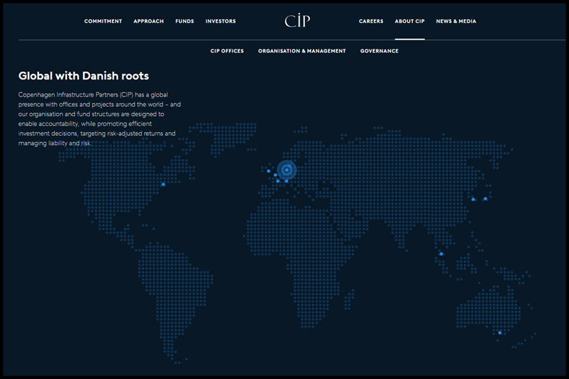Image resolution: width=569 pixels, height=379 pixels.
Task: Select the Southeast Asia office dot
Action: 441,253
